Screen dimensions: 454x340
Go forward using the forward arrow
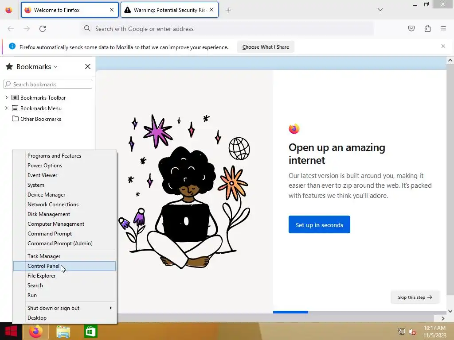point(27,29)
